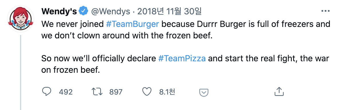Retweet using the retweet arrows icon
This screenshot has height=110, width=339.
[x=97, y=92]
